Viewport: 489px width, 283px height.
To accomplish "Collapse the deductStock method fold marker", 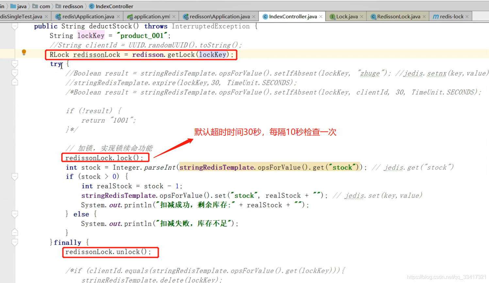I will tap(15, 26).
